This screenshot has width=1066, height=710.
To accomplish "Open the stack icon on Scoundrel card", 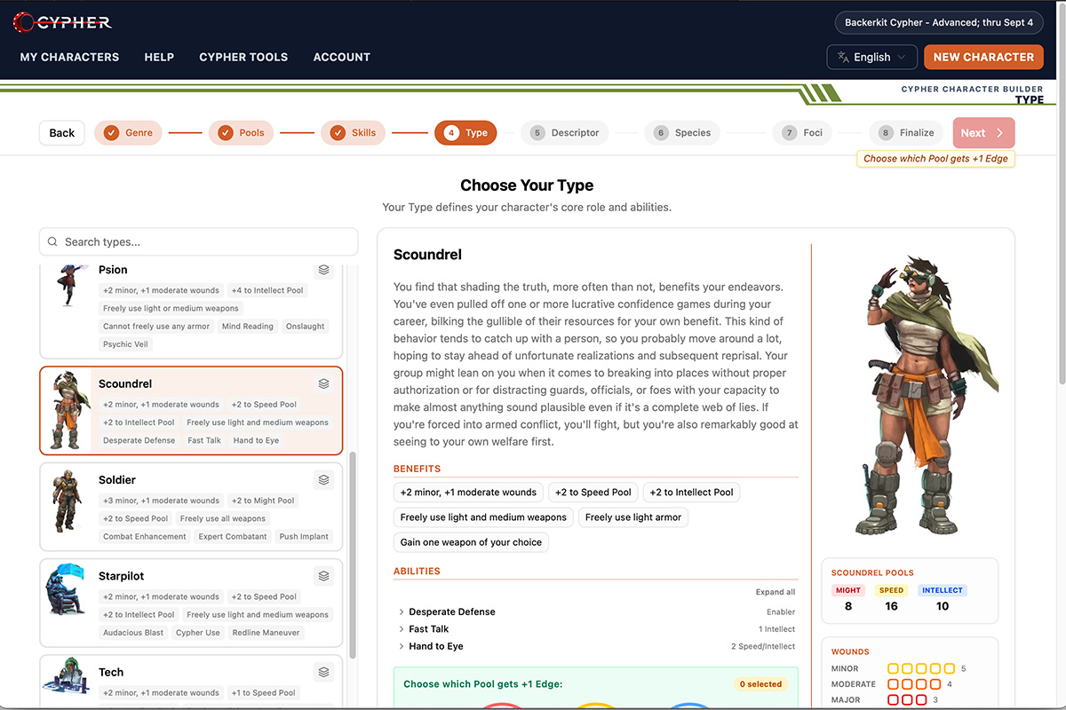I will pos(324,383).
